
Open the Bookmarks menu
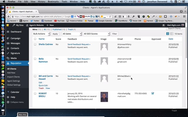click(x=53, y=1)
